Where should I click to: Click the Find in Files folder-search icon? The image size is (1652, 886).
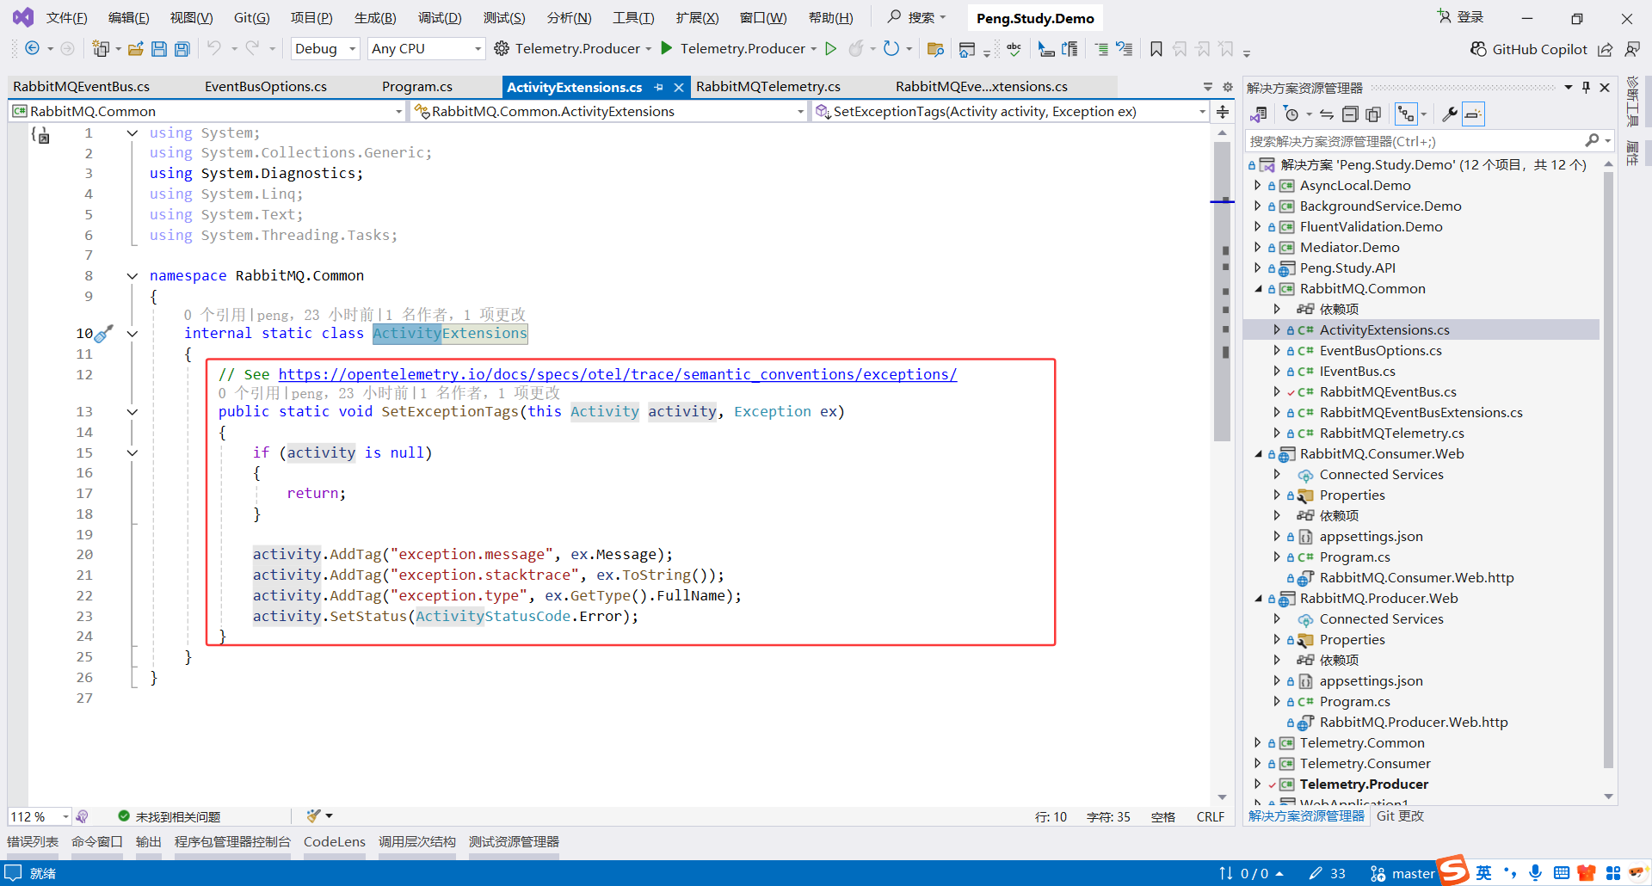coord(936,49)
